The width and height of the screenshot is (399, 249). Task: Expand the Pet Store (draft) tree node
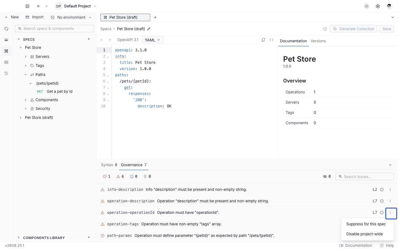point(21,118)
